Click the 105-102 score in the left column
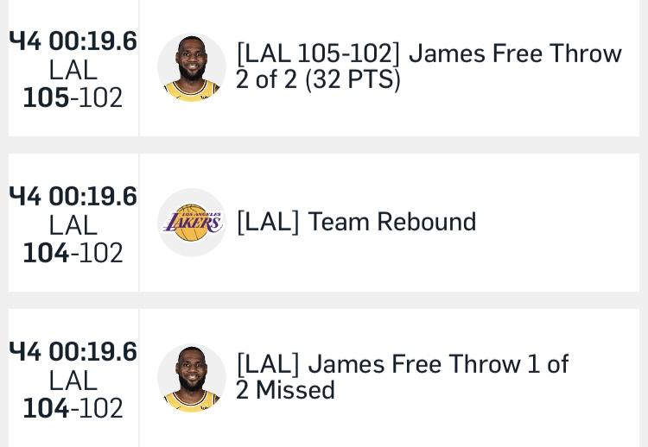The width and height of the screenshot is (648, 447). tap(73, 98)
